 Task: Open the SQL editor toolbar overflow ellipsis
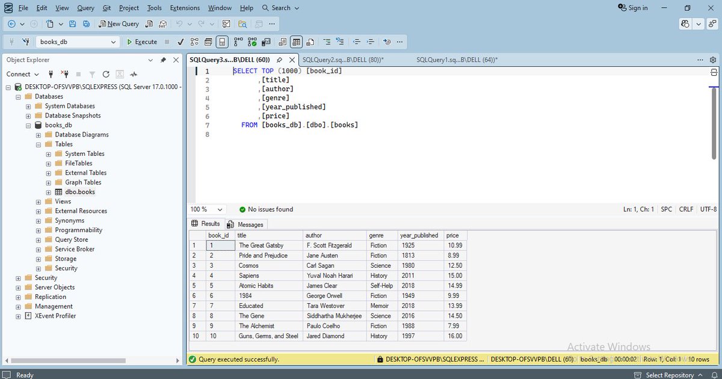tap(400, 42)
